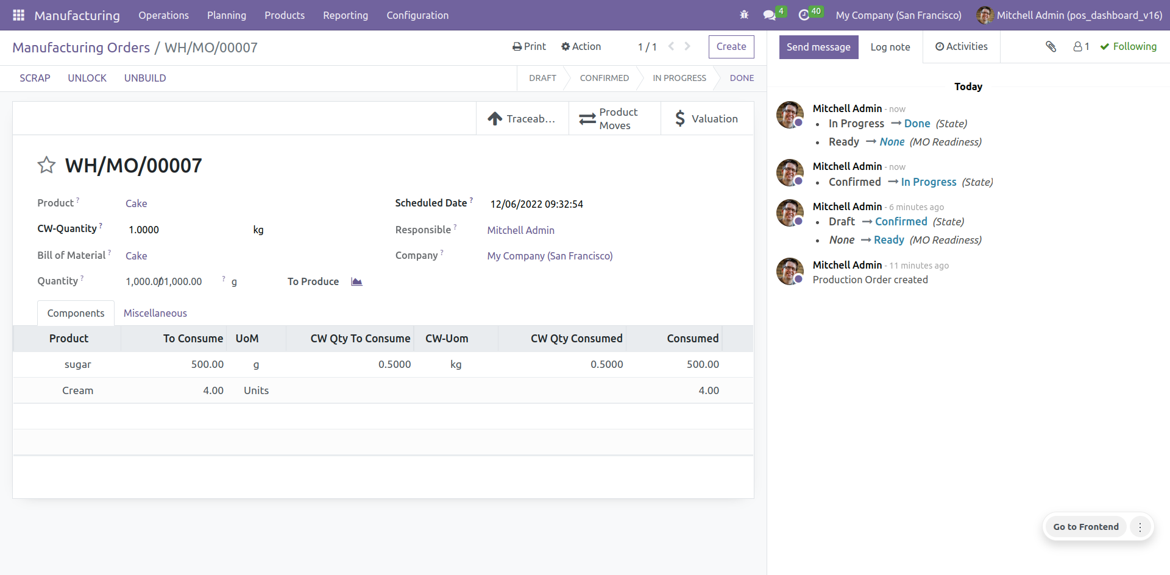Click the IN PROGRESS status stage
1170x575 pixels.
[x=679, y=78]
